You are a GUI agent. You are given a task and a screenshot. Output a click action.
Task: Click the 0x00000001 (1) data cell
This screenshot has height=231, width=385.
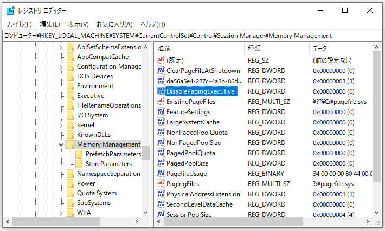point(333,194)
